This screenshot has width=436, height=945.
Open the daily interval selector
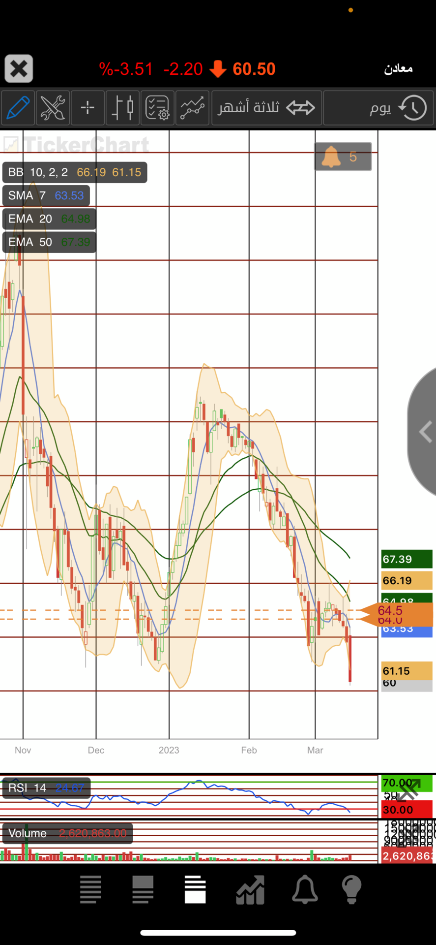[378, 107]
